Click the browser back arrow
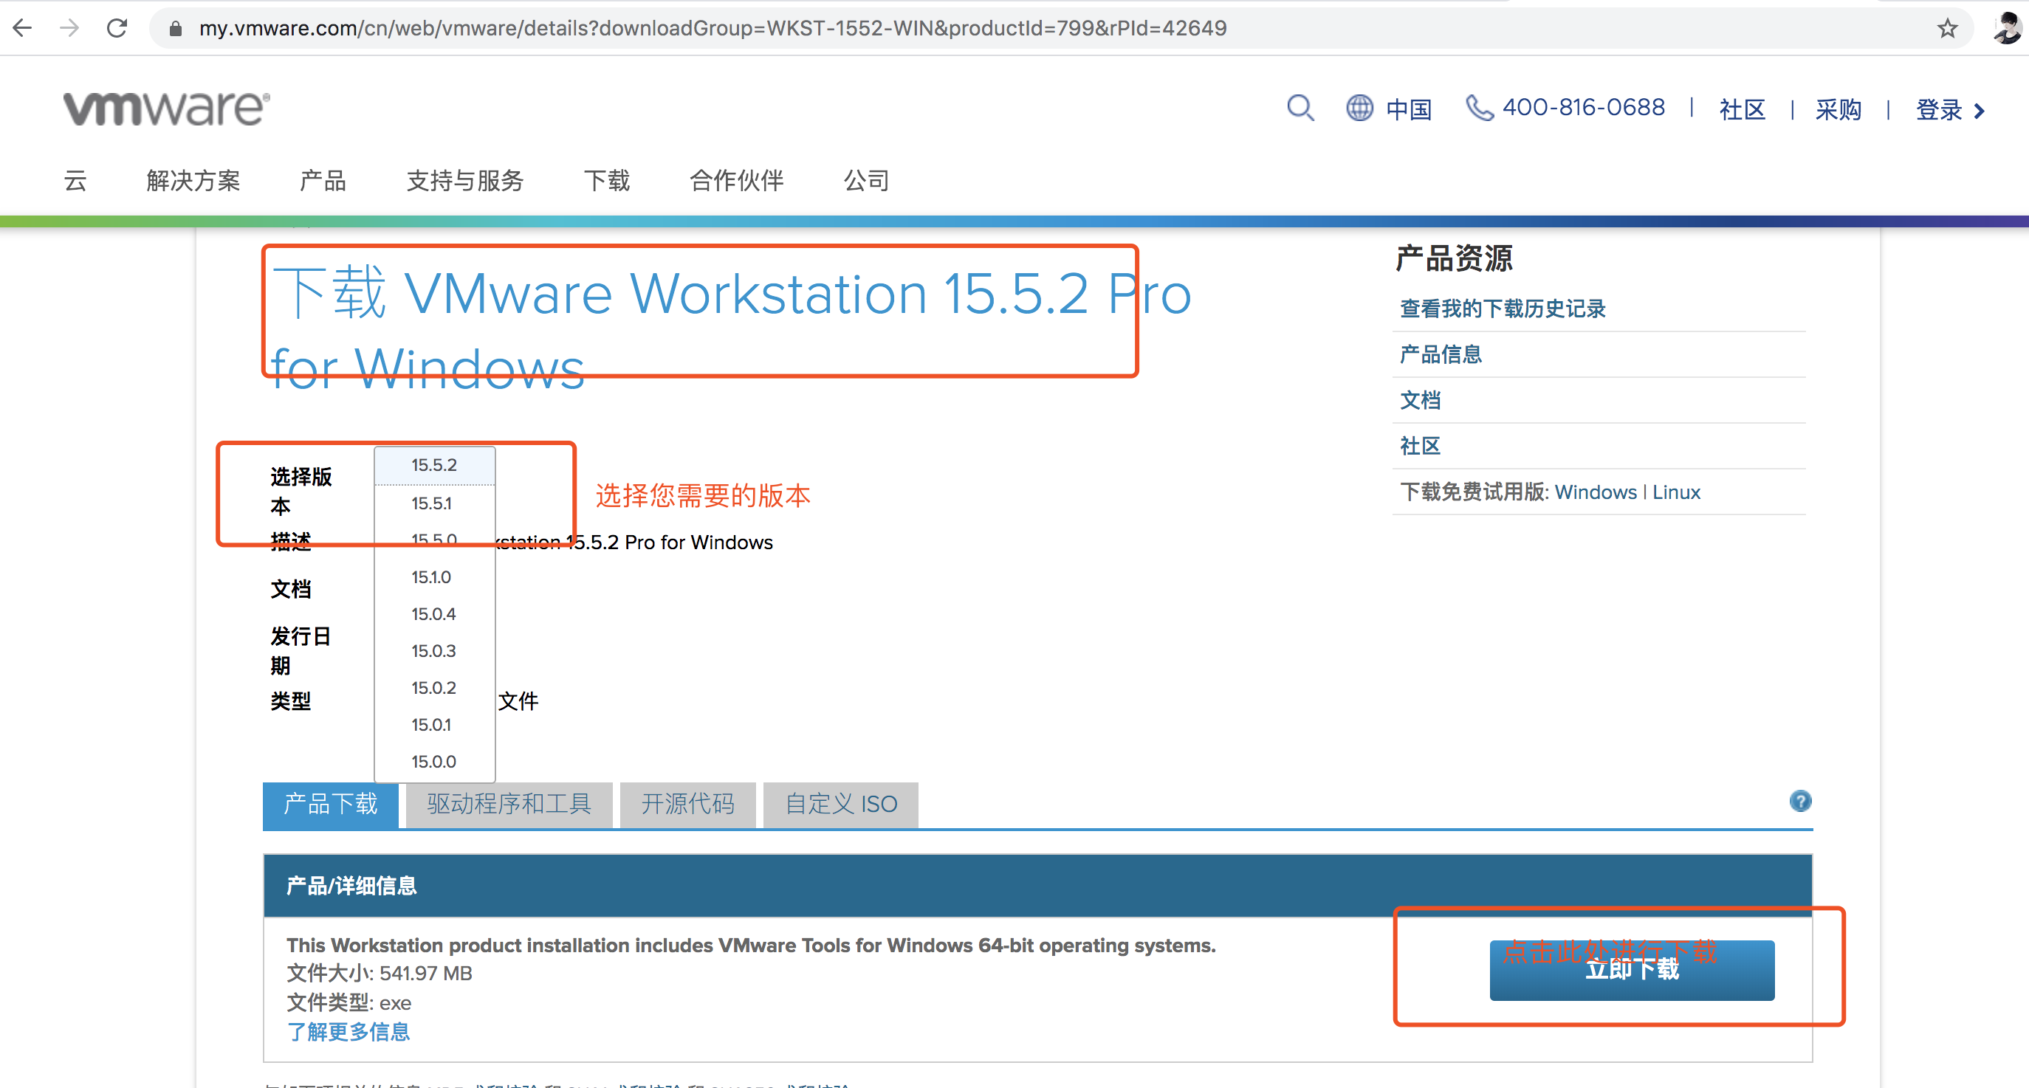 (x=23, y=28)
